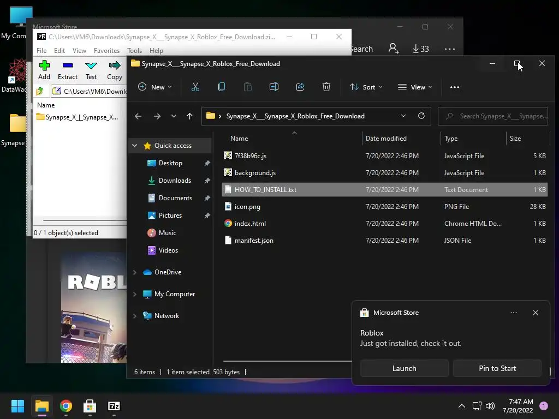This screenshot has width=559, height=419.
Task: Open the View dropdown in Explorer
Action: tap(415, 87)
